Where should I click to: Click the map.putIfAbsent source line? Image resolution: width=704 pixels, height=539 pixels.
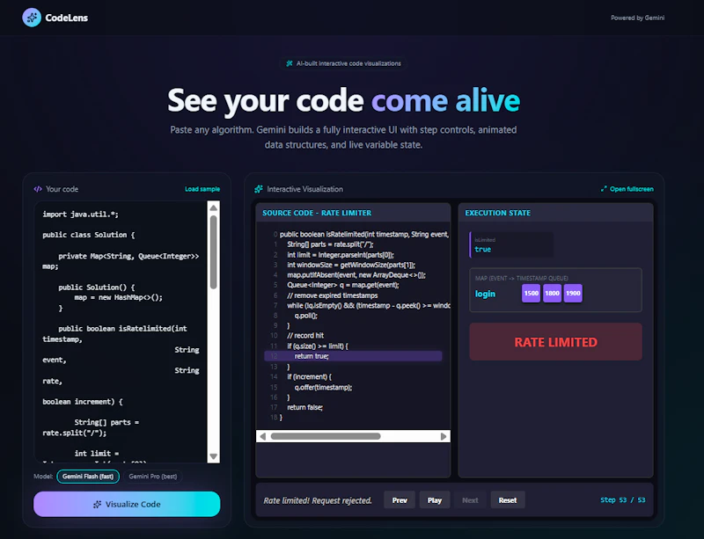point(356,275)
